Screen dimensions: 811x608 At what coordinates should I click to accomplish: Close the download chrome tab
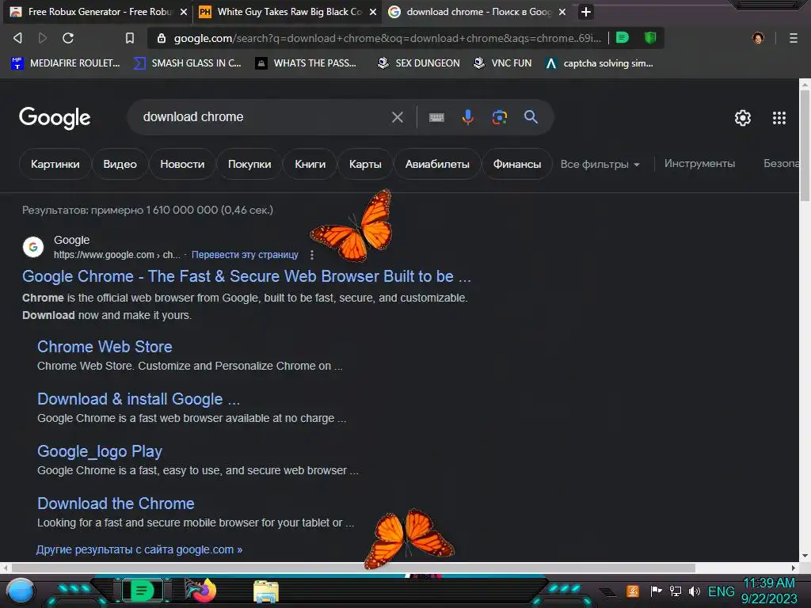coord(562,12)
